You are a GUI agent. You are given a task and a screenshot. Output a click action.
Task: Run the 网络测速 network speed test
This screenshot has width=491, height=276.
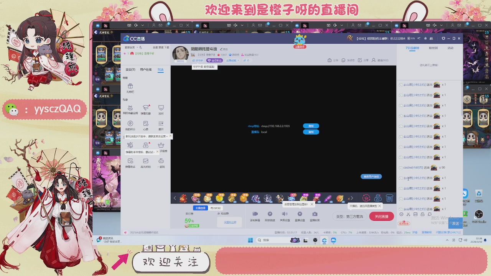tap(270, 214)
